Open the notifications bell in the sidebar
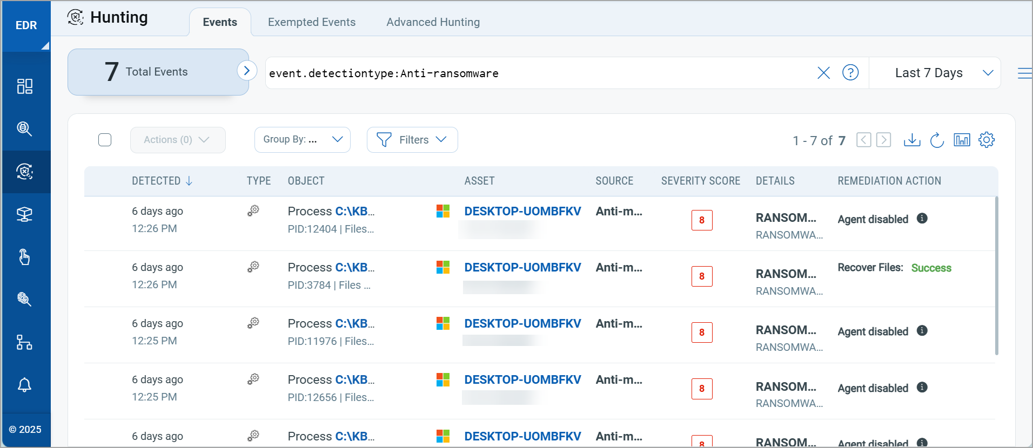This screenshot has height=448, width=1033. [25, 385]
